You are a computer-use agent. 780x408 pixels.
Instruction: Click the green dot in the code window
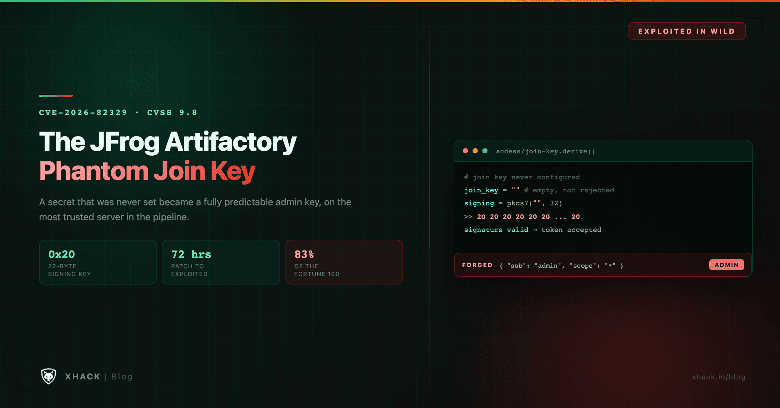click(485, 151)
